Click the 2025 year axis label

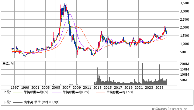point(159,88)
